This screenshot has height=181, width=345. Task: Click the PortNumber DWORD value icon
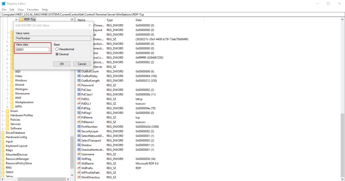click(x=79, y=127)
